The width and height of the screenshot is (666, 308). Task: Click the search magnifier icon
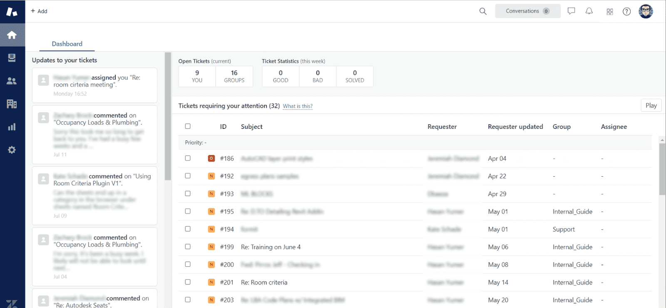point(483,11)
